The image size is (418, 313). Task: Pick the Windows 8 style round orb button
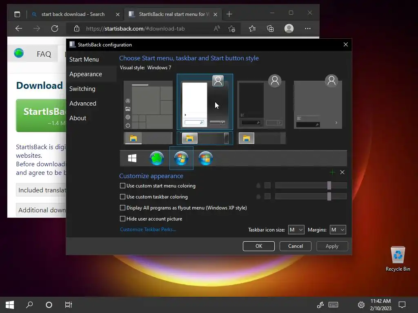pyautogui.click(x=206, y=158)
